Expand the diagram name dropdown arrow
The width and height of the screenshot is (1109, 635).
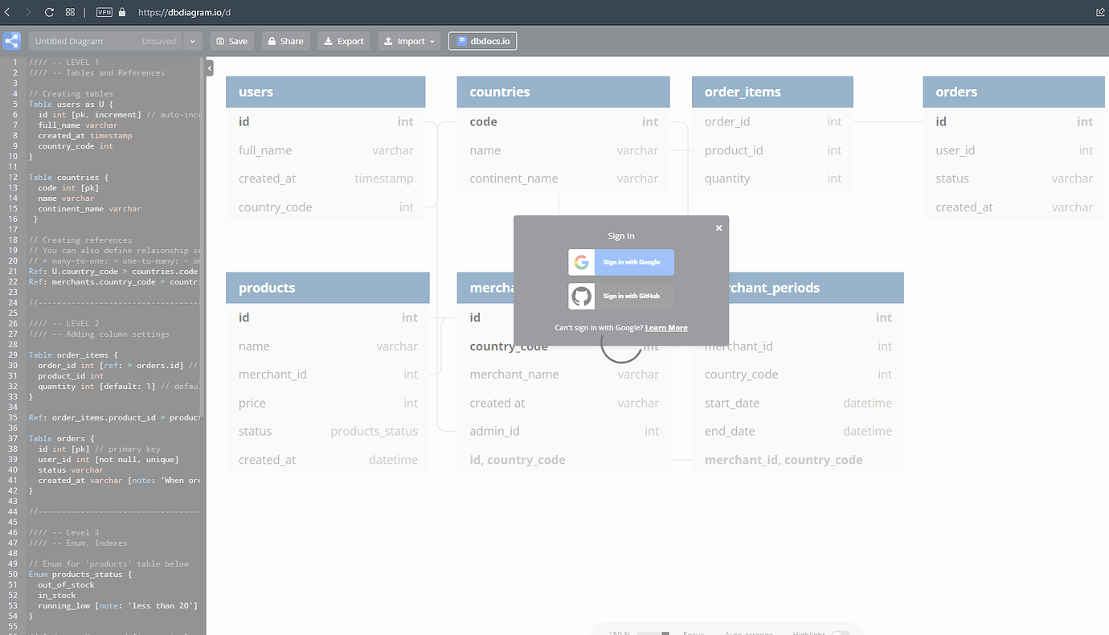pos(193,41)
